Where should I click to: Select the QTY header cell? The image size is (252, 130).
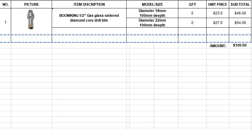point(192,4)
